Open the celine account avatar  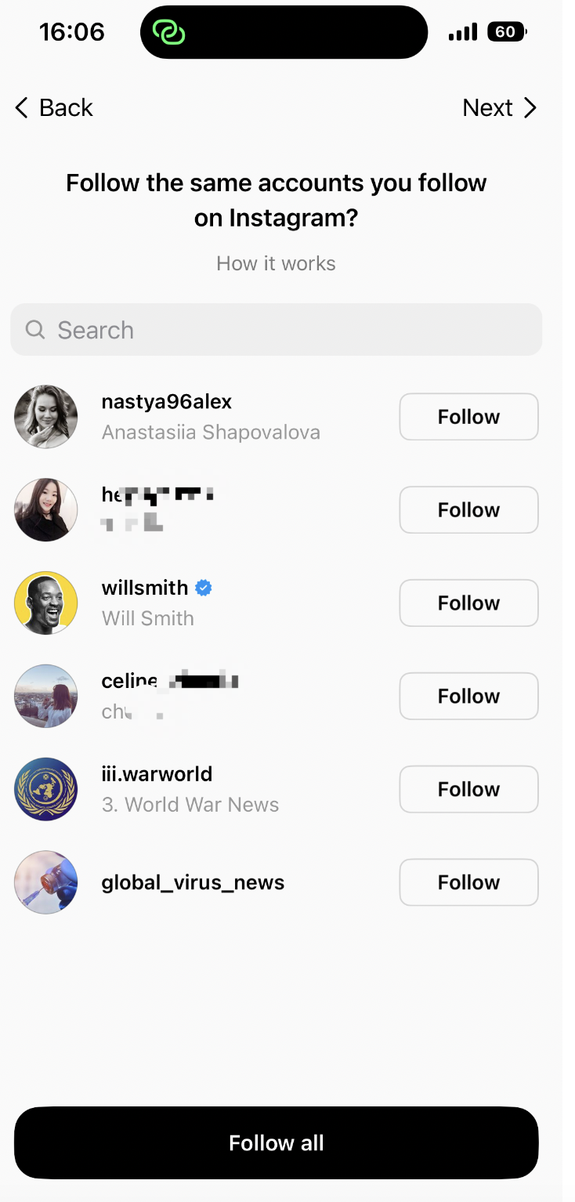46,696
